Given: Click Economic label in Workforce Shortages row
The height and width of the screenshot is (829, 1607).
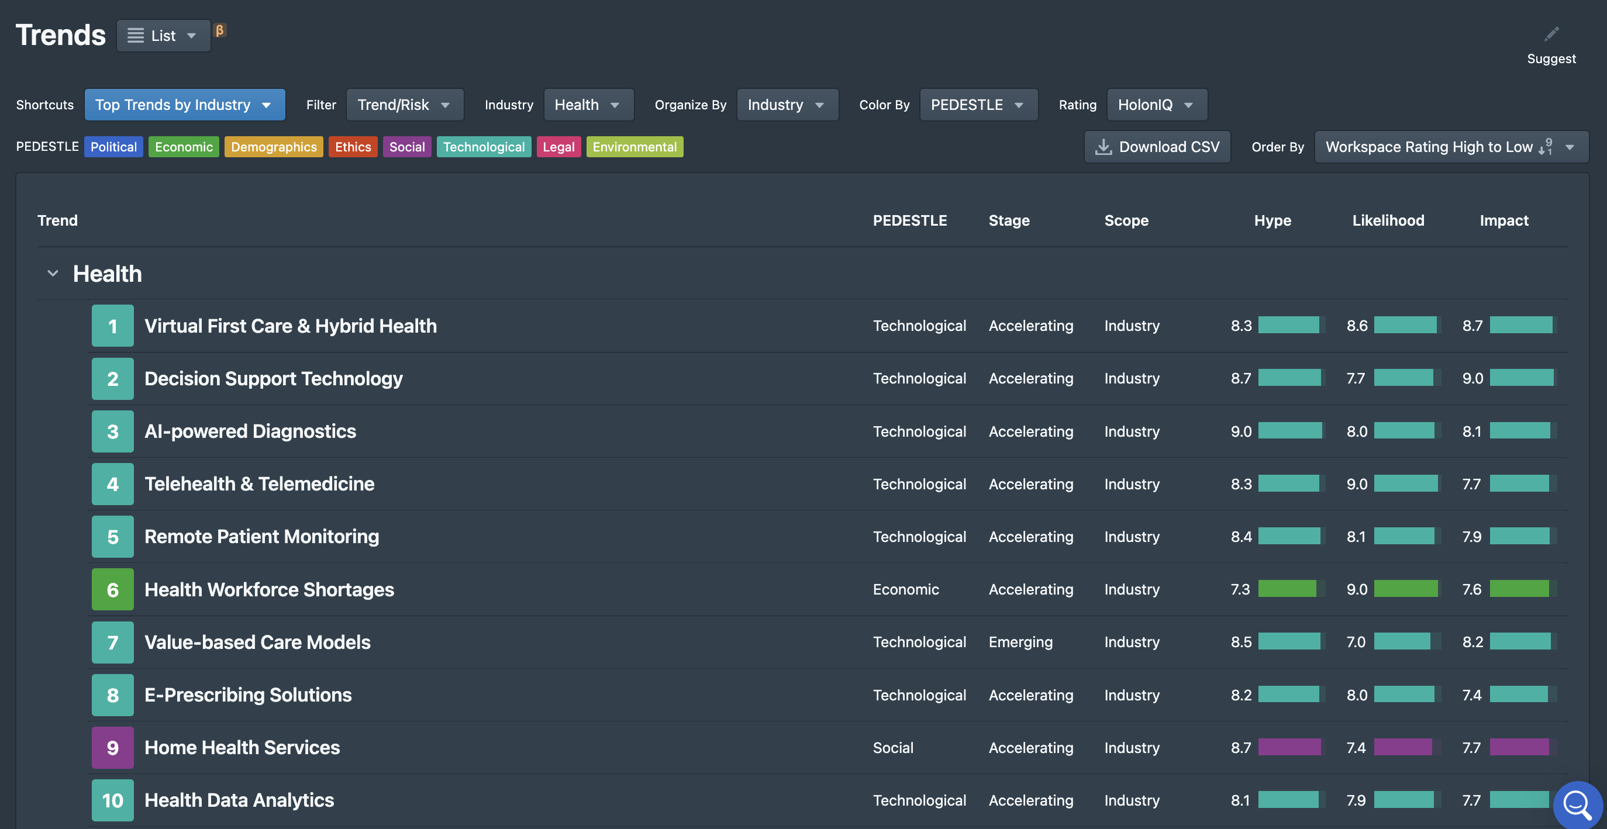Looking at the screenshot, I should 906,589.
